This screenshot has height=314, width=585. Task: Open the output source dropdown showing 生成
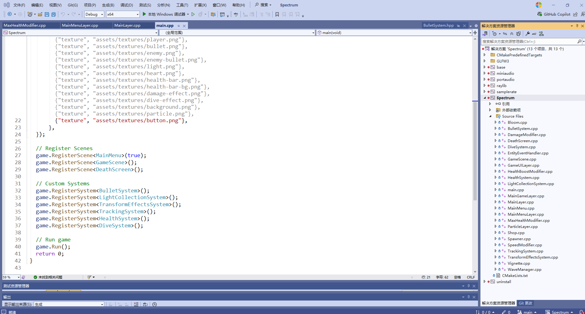click(x=69, y=304)
